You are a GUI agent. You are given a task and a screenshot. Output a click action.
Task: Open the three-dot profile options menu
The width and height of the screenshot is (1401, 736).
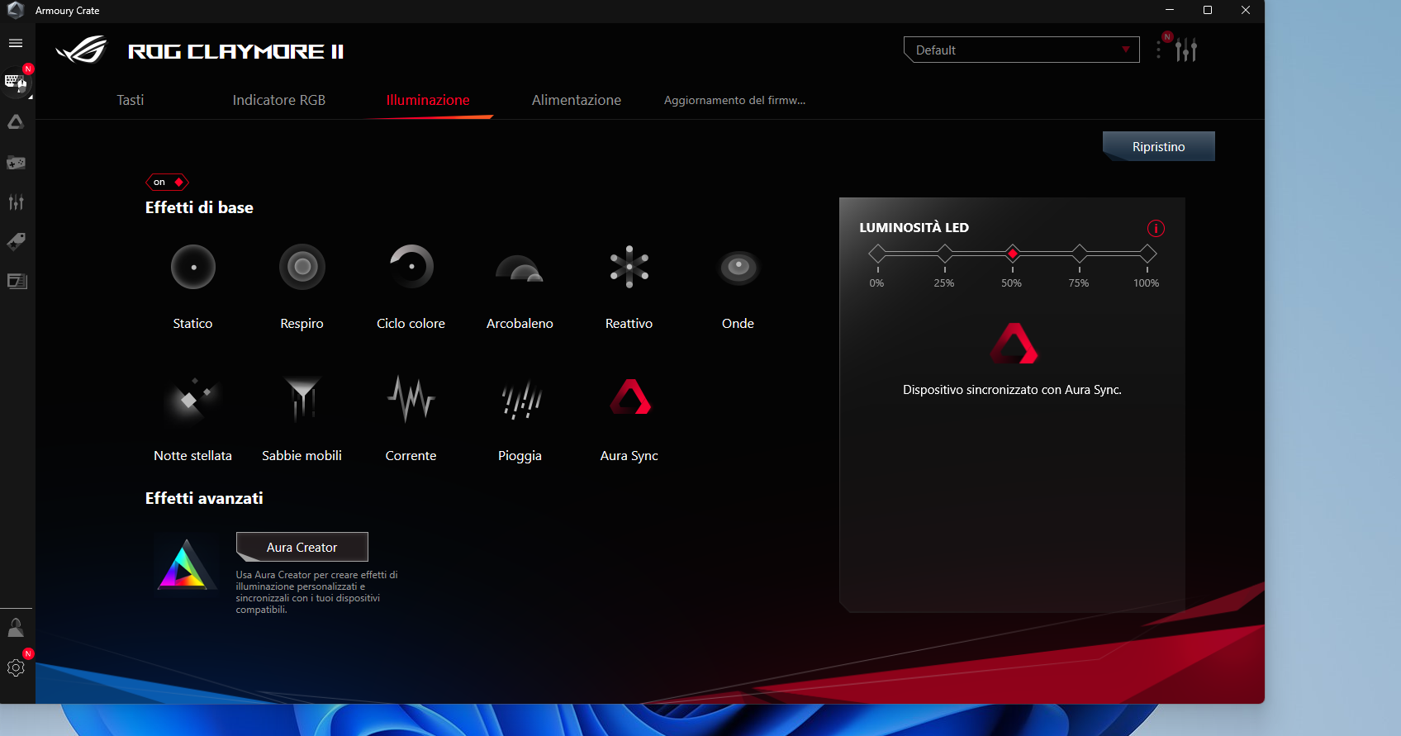click(x=1159, y=50)
